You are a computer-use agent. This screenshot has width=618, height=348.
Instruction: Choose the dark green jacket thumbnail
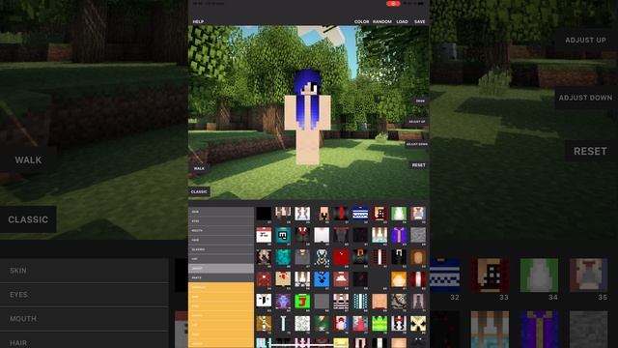coord(322,323)
